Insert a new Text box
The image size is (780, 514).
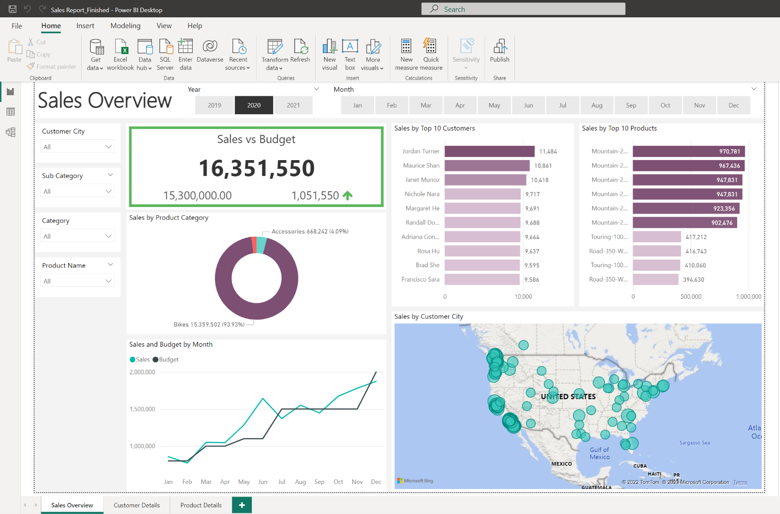pos(350,54)
